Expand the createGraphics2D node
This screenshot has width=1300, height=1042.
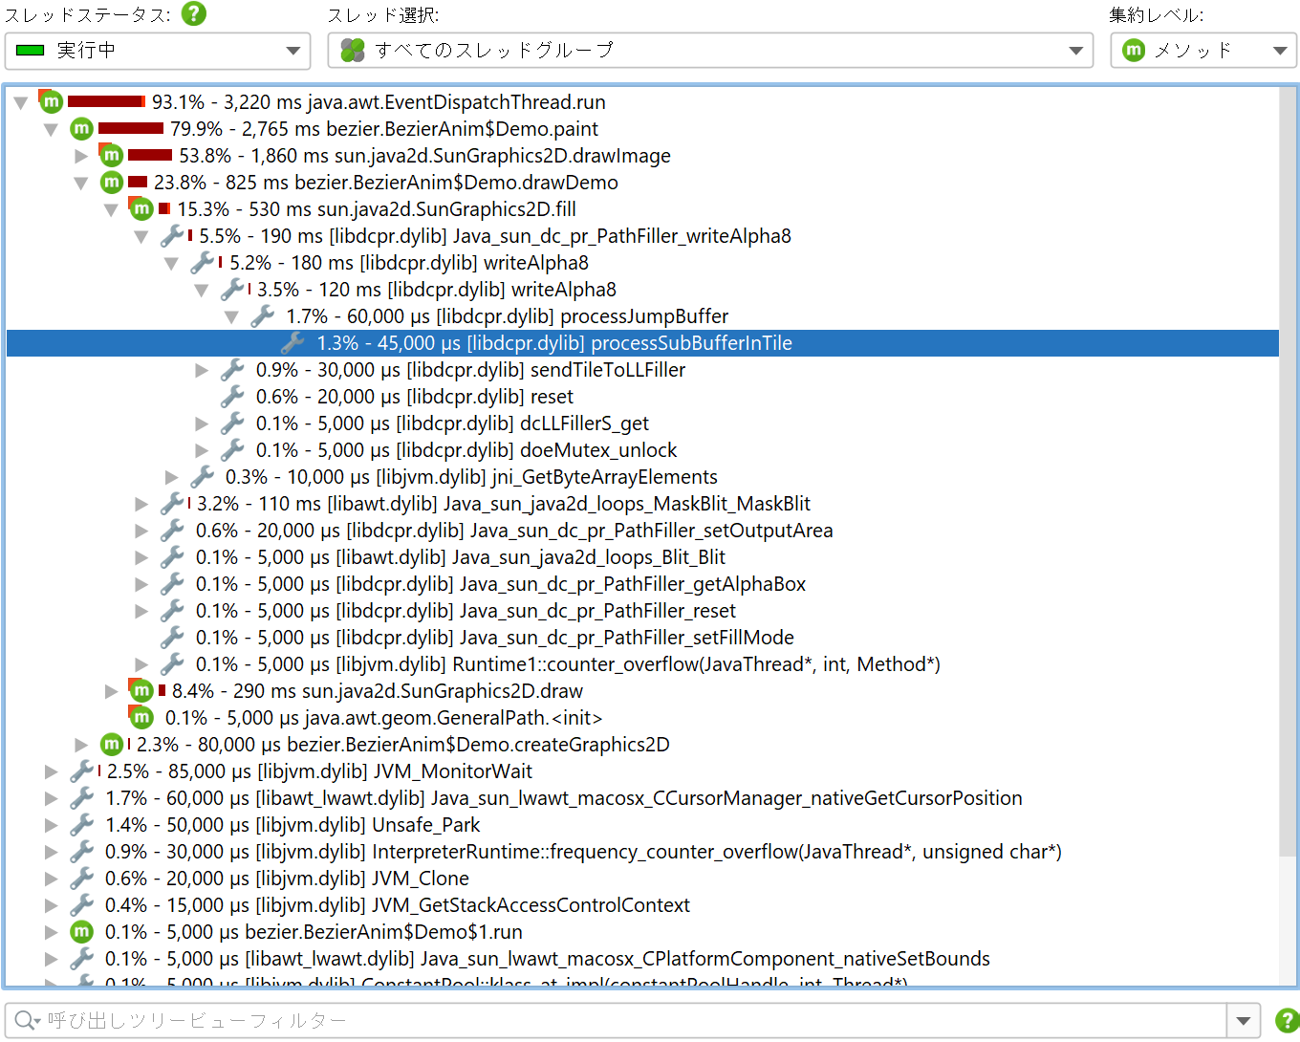coord(81,745)
